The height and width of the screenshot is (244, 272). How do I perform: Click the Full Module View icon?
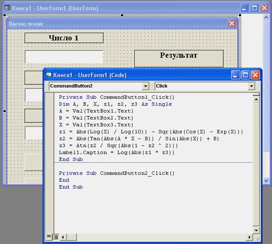[55, 236]
